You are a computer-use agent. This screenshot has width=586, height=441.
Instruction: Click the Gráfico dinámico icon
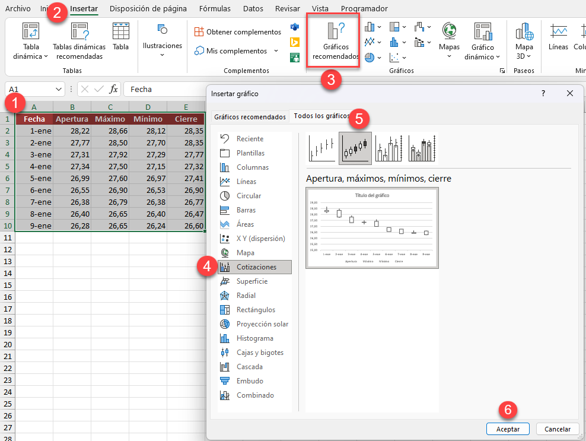point(482,31)
